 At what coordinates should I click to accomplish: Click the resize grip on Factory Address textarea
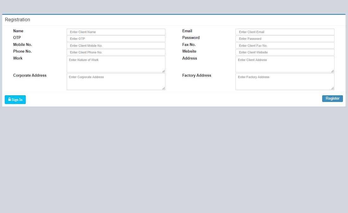332,88
